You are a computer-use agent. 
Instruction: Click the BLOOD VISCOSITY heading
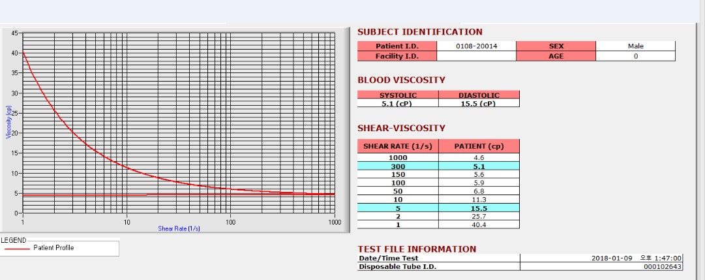tap(402, 80)
